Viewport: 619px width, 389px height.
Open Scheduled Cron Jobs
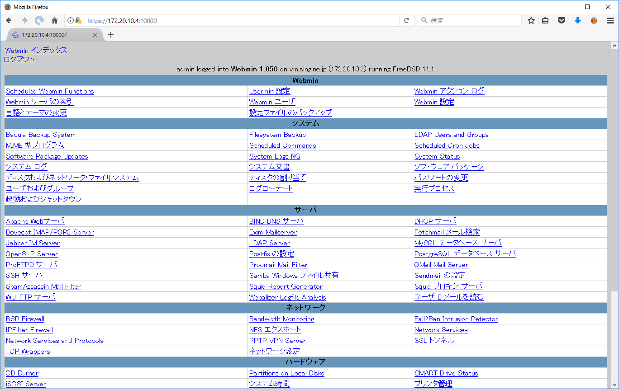coord(447,145)
